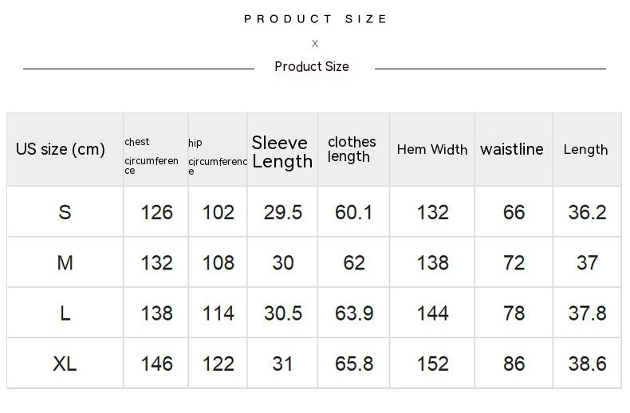Click the small X below the Product Size title
The height and width of the screenshot is (413, 630).
click(x=315, y=44)
